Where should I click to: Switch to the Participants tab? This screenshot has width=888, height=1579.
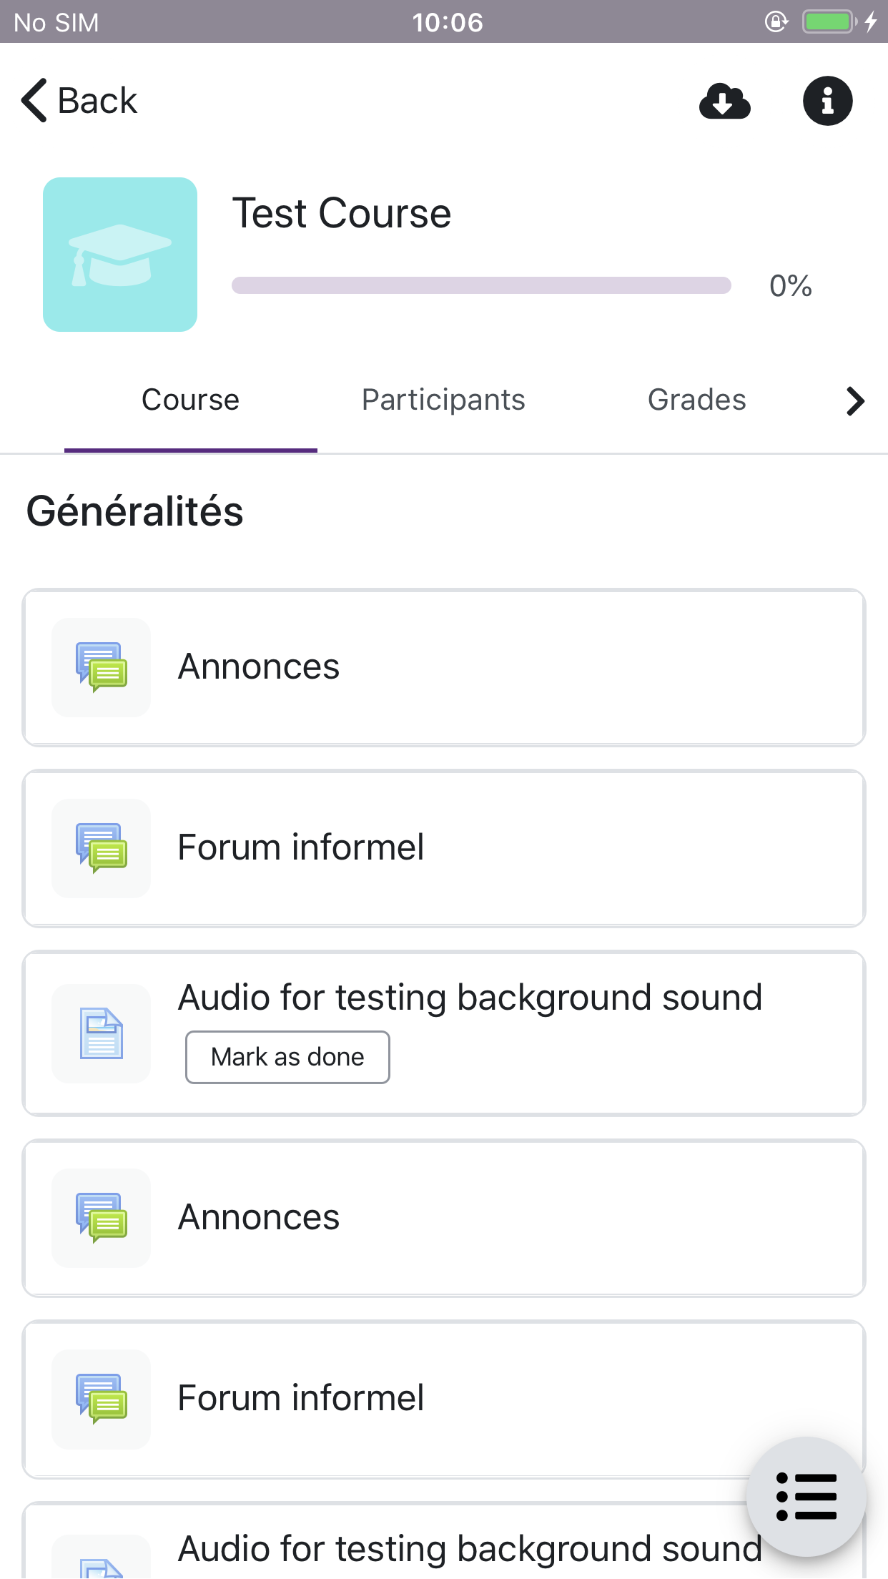pos(443,400)
